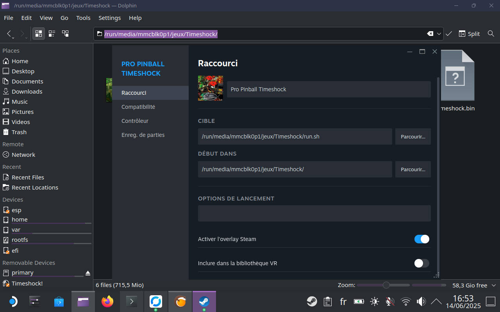The width and height of the screenshot is (500, 312).
Task: Open audio volume tray icon
Action: pyautogui.click(x=421, y=301)
